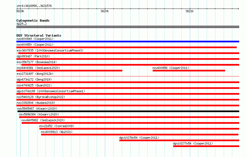This screenshot has width=247, height=157.
Task: Click the 3619k ruler marker
Action: click(x=20, y=11)
